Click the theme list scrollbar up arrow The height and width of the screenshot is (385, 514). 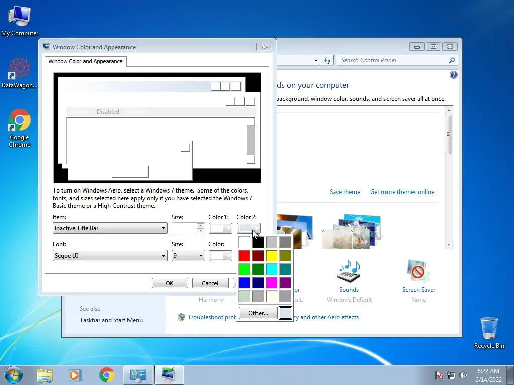pos(449,110)
